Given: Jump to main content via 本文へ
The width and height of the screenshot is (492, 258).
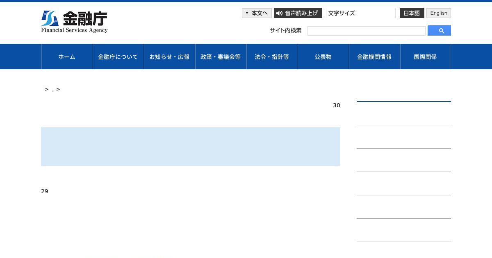Looking at the screenshot, I should 257,13.
